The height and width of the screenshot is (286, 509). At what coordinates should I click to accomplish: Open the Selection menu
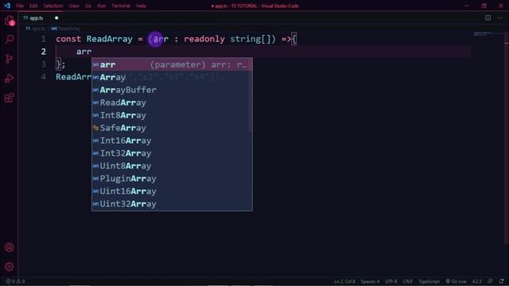pos(53,6)
